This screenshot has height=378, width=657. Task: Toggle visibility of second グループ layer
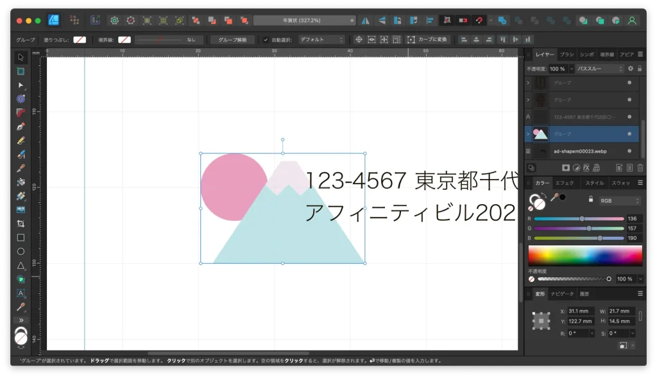[x=629, y=99]
